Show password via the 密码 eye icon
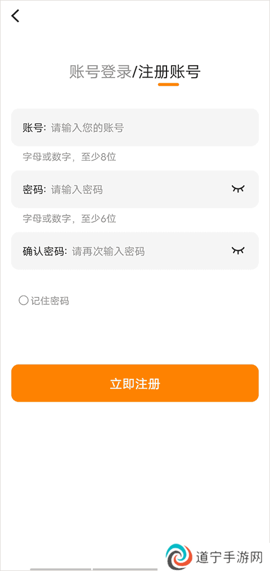 click(238, 188)
